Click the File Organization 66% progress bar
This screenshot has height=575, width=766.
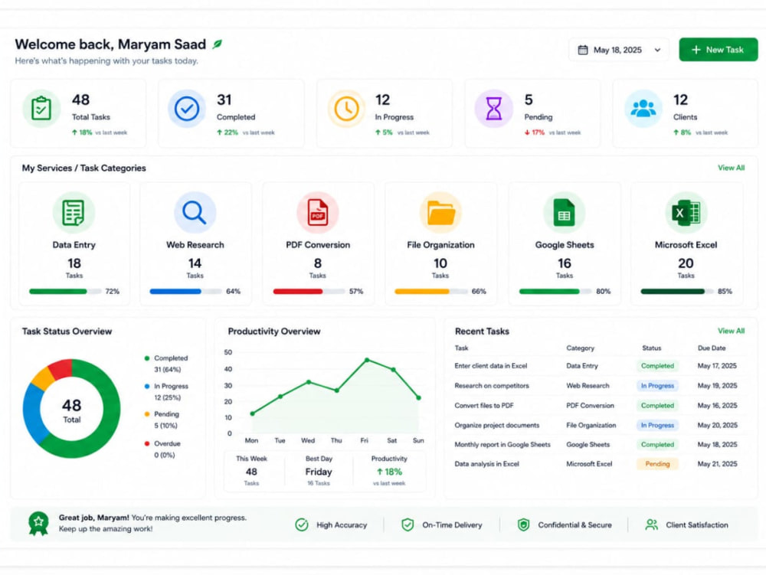430,292
